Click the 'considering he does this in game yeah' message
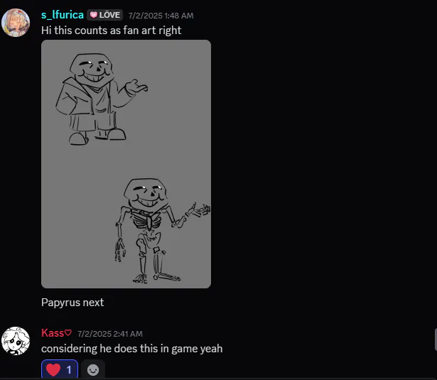437x380 pixels. (x=132, y=349)
